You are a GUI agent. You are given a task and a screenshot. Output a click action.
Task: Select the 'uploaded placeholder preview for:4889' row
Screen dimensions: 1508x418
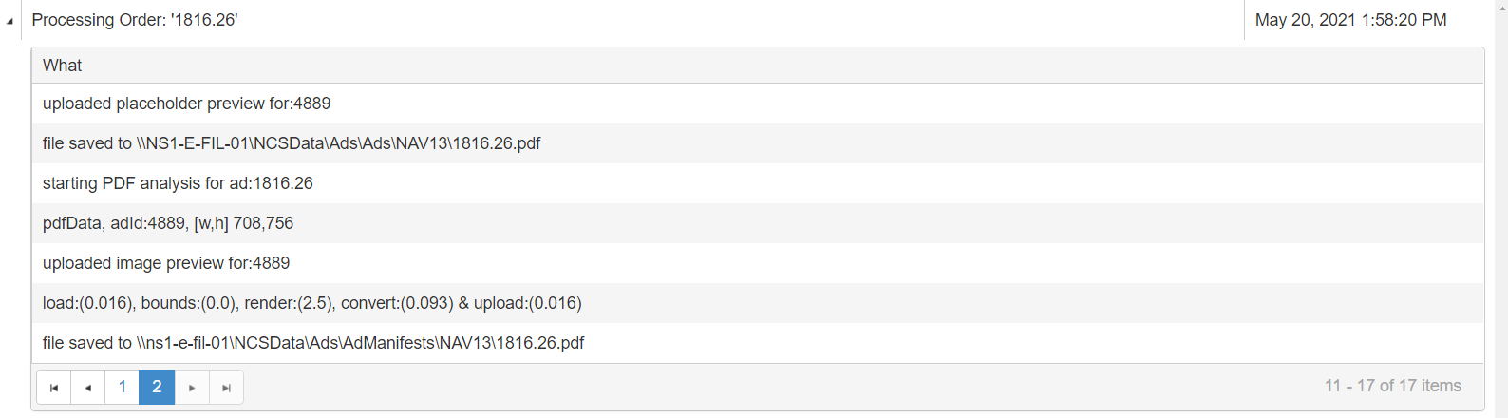click(187, 104)
